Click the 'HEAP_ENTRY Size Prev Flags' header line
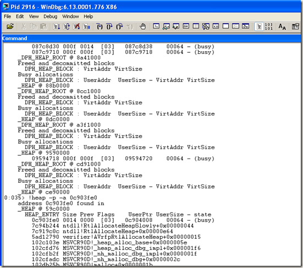 coord(118,215)
